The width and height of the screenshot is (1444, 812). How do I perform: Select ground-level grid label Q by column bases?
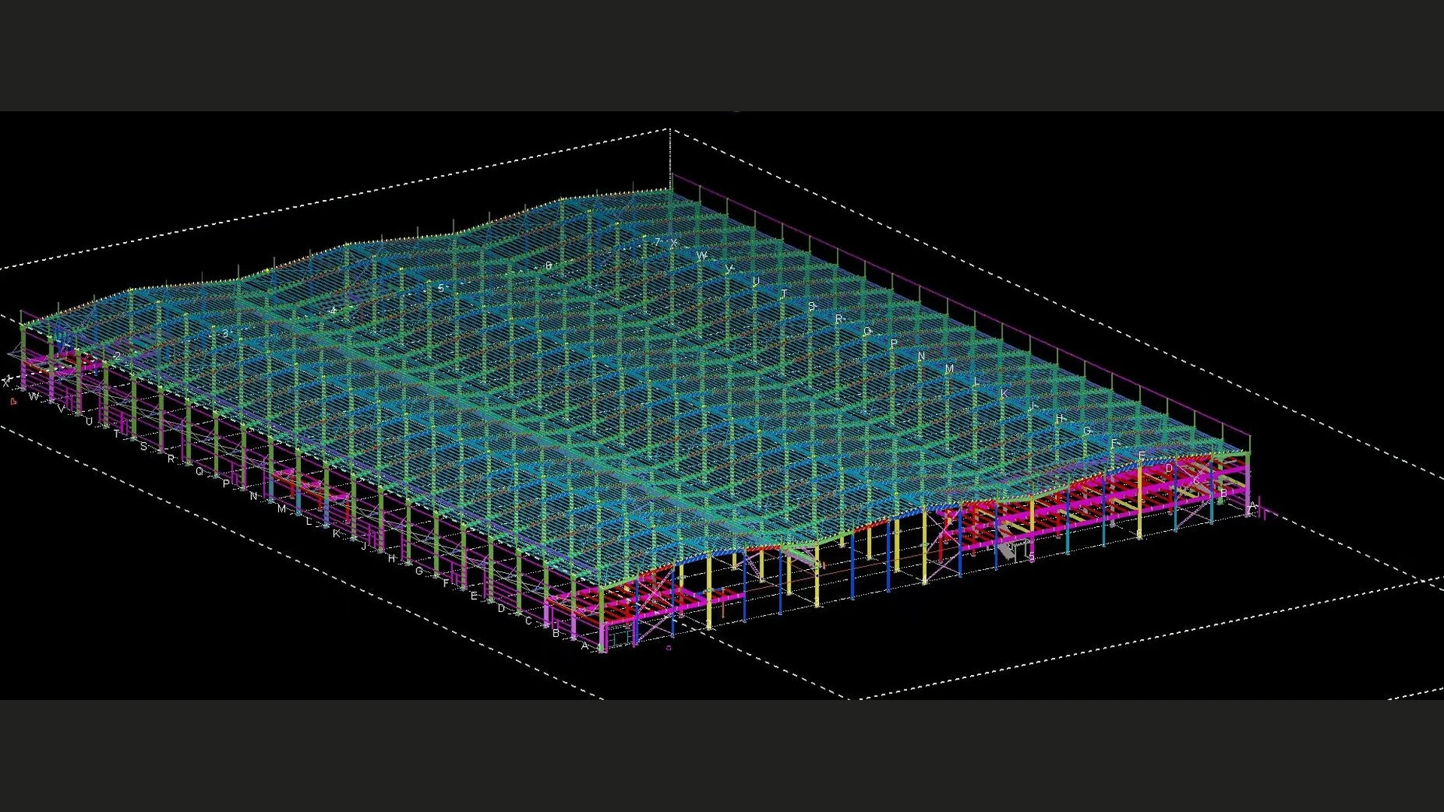pyautogui.click(x=199, y=471)
